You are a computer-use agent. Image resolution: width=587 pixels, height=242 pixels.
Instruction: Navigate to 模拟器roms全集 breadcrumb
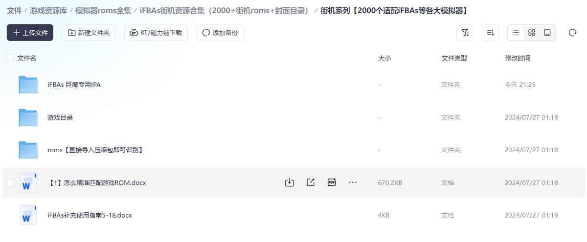(x=103, y=10)
